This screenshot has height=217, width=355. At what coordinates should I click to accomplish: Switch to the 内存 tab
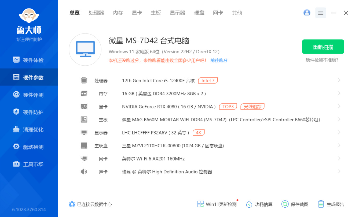point(118,13)
